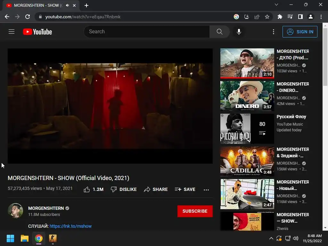Open Русский Флоу playlist thumbnail
This screenshot has width=328, height=246.
[247, 129]
